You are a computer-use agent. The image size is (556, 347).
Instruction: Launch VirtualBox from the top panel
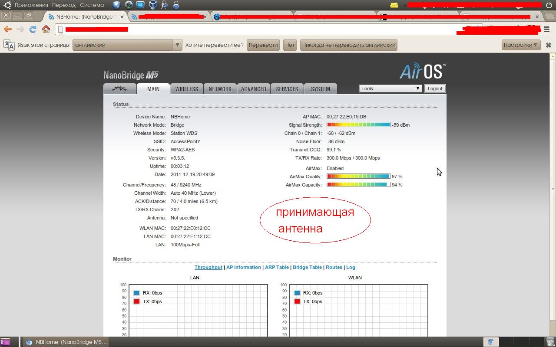click(152, 5)
